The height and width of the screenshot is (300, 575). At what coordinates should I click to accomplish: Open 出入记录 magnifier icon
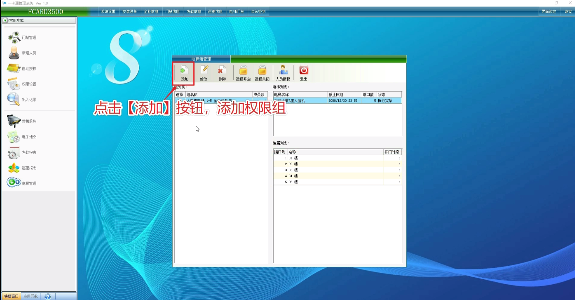pos(13,99)
